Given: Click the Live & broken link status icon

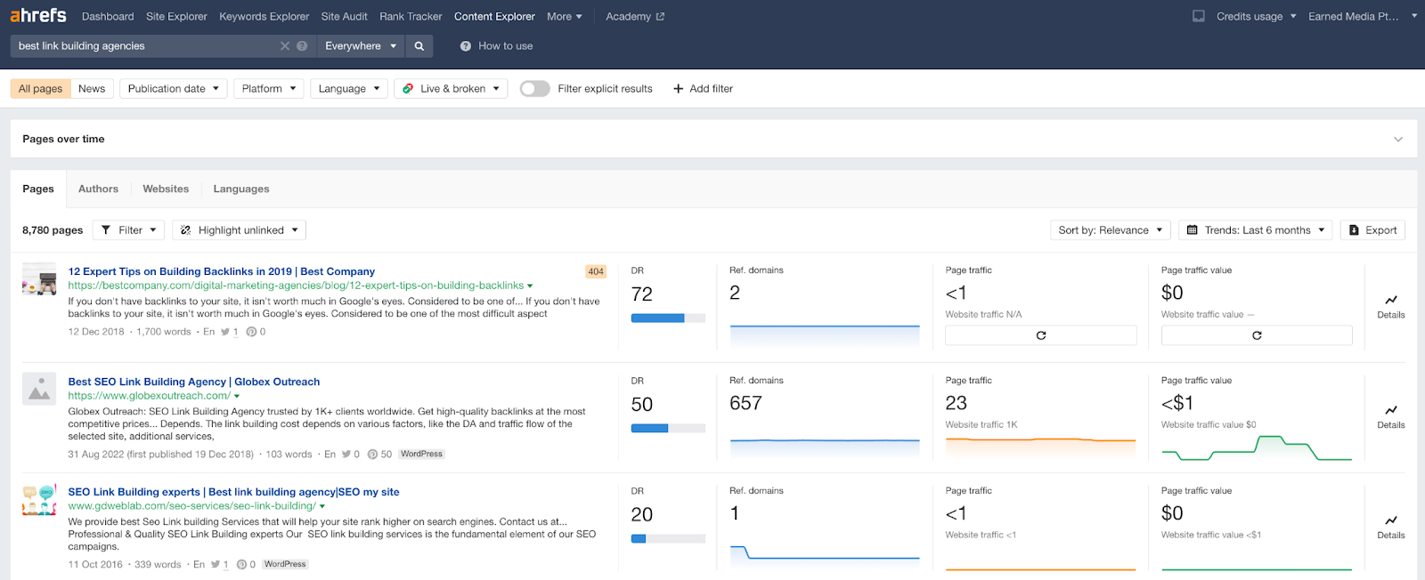Looking at the screenshot, I should pyautogui.click(x=408, y=89).
